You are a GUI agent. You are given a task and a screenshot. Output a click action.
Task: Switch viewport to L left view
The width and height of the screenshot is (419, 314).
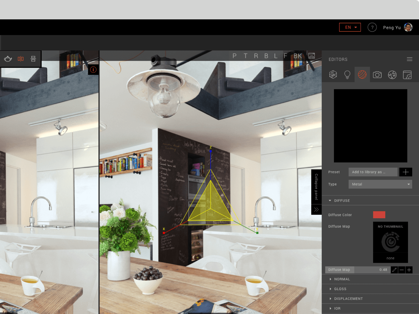[276, 56]
